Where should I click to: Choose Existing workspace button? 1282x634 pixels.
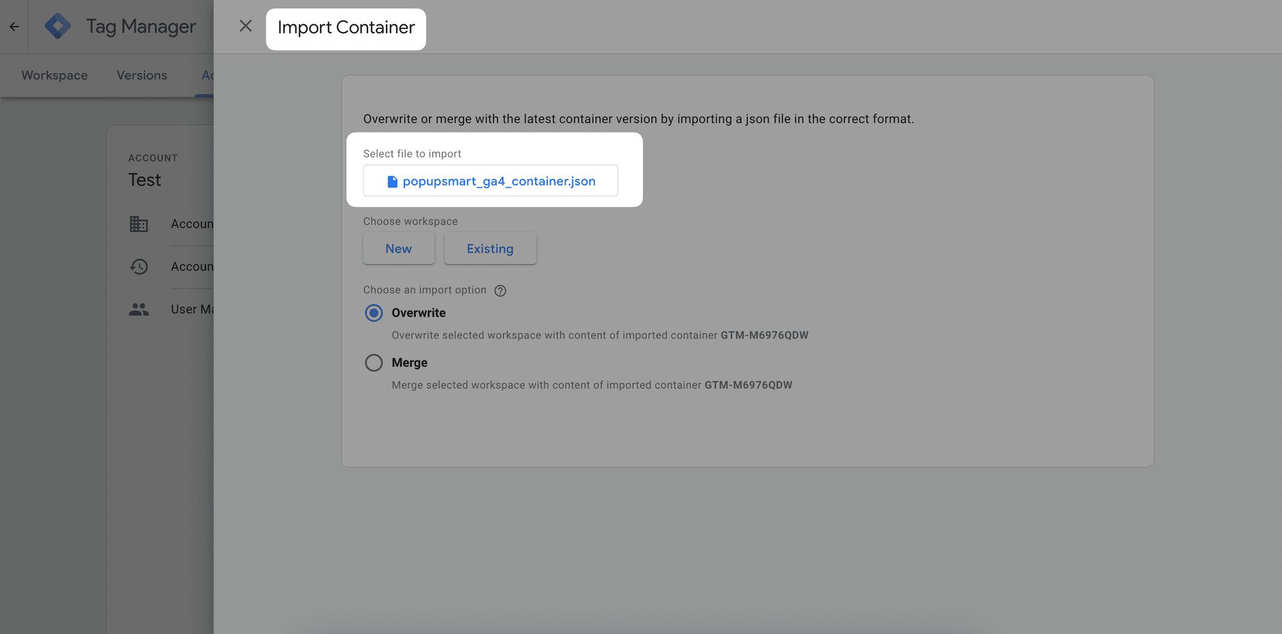click(490, 248)
